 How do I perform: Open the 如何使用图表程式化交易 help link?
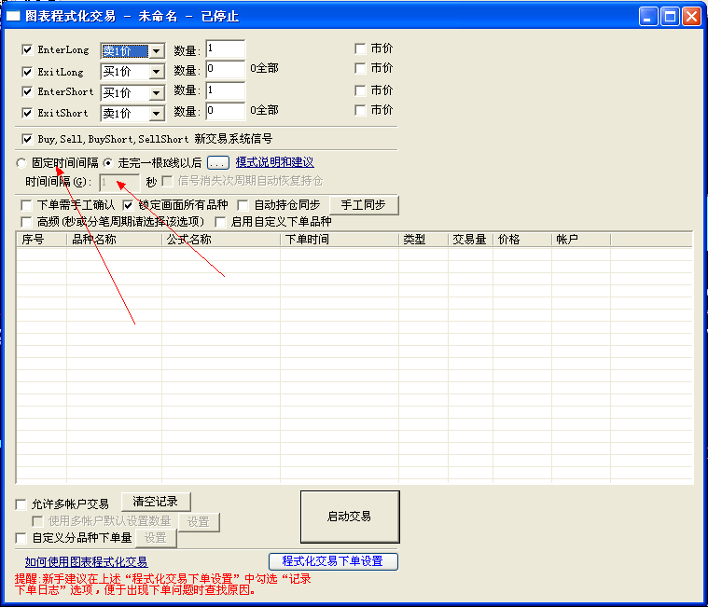[x=86, y=561]
